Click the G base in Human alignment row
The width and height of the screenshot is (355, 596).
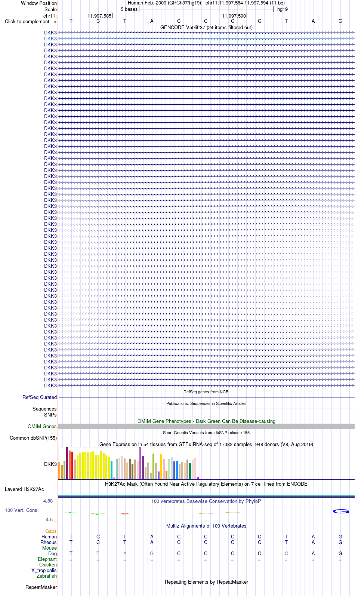(340, 537)
